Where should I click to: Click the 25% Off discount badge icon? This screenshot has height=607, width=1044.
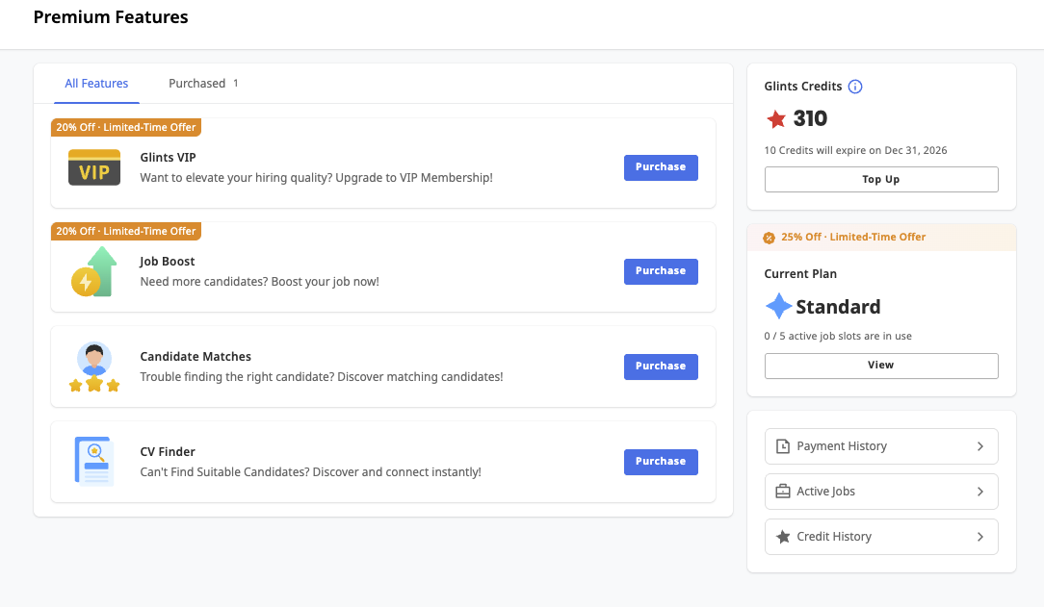[769, 238]
